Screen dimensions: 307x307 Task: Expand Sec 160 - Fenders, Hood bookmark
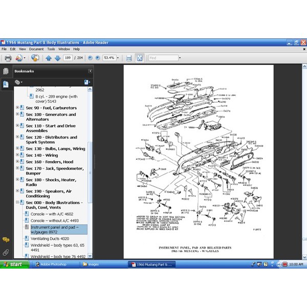[x=17, y=161]
